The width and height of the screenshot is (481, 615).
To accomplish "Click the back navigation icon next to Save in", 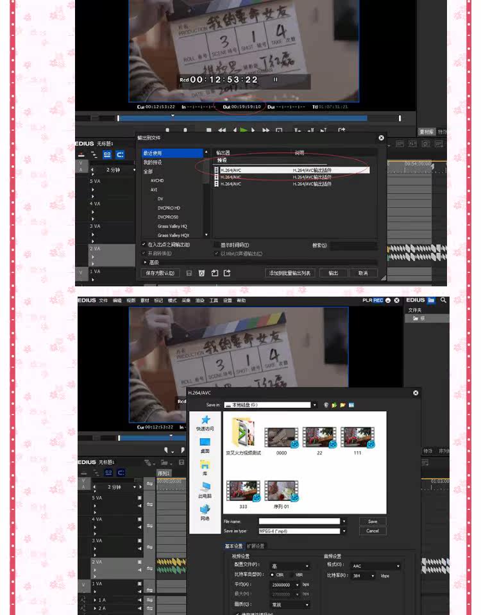I will click(x=326, y=405).
